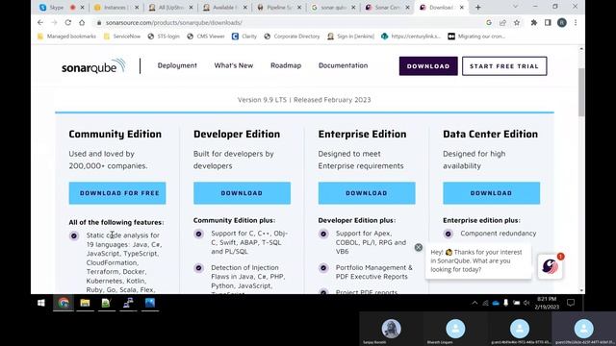Open the Chrome profile avatar

tap(562, 23)
